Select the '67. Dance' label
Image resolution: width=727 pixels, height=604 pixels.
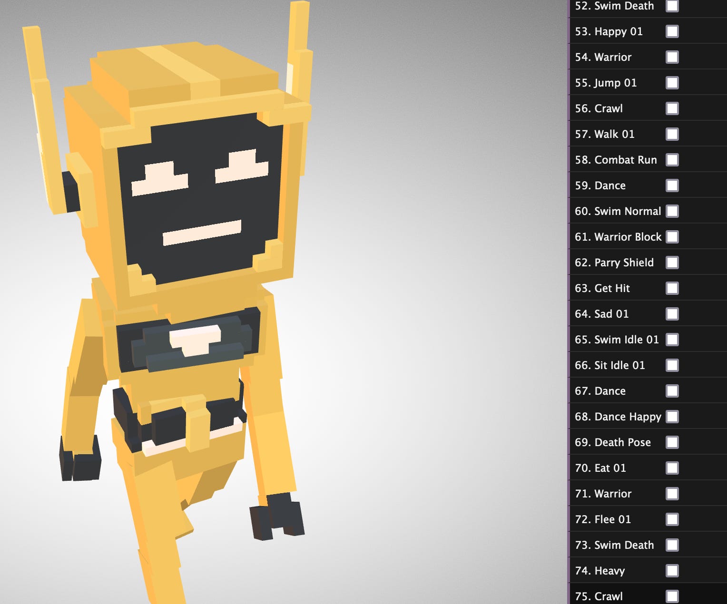click(600, 391)
